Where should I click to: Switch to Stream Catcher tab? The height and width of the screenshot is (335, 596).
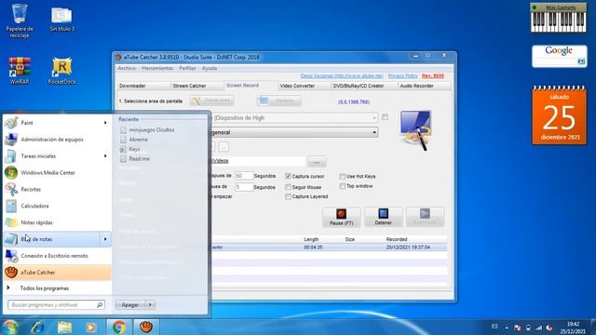coord(196,86)
